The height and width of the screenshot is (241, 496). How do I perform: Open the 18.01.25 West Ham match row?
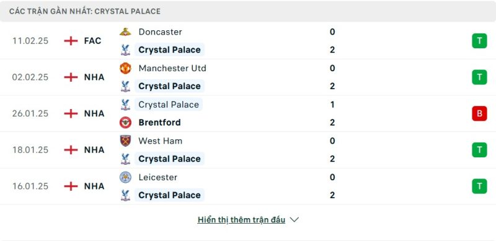coord(248,150)
